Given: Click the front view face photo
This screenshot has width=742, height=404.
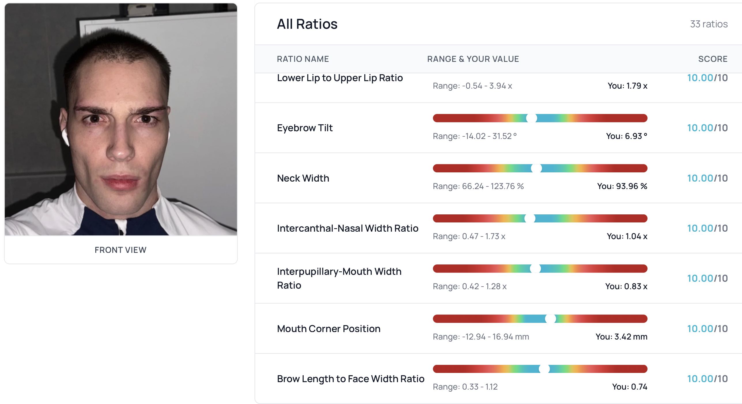Looking at the screenshot, I should coord(121,119).
